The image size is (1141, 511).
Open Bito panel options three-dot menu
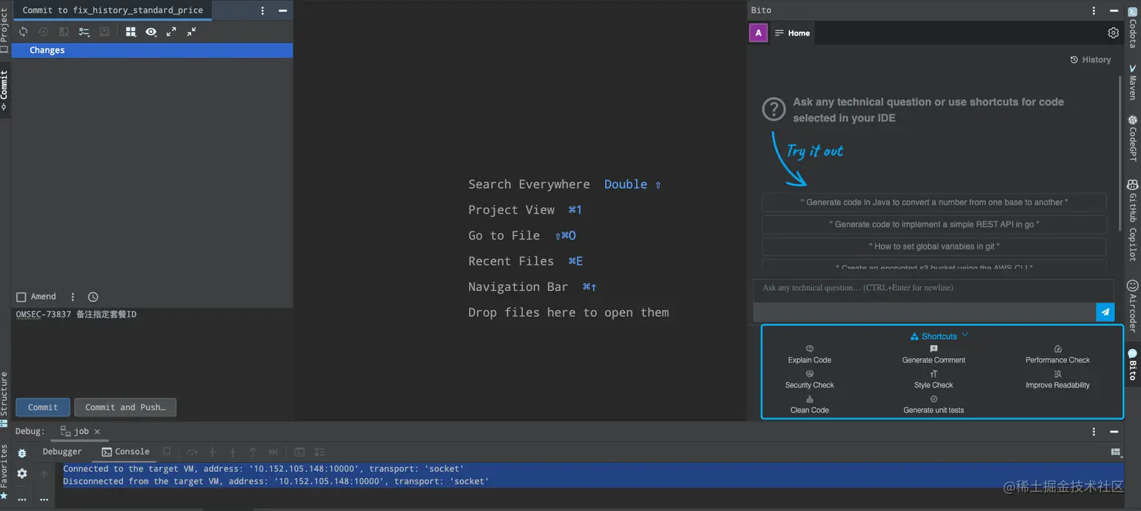[1094, 11]
